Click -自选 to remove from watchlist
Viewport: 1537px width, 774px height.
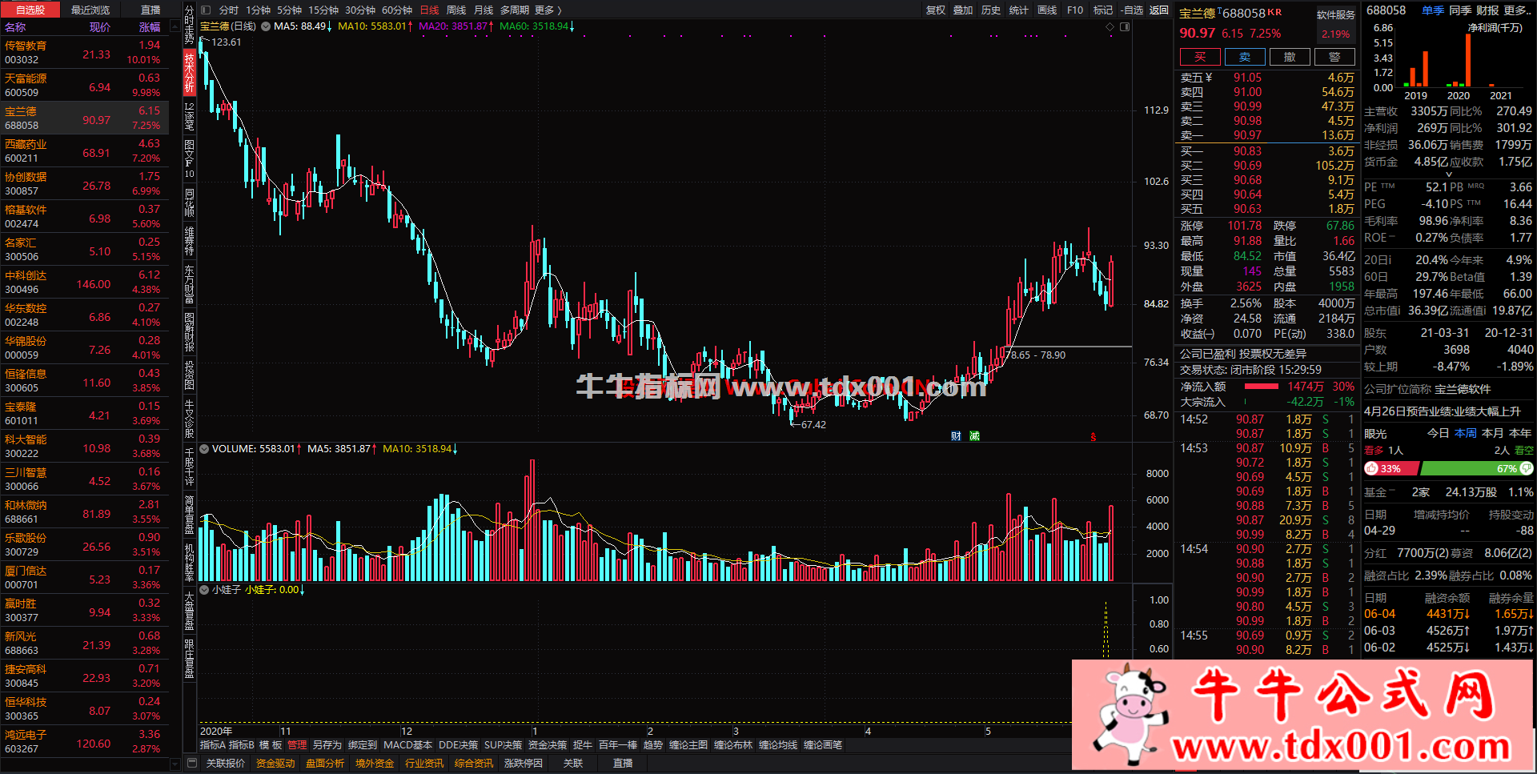point(1132,10)
